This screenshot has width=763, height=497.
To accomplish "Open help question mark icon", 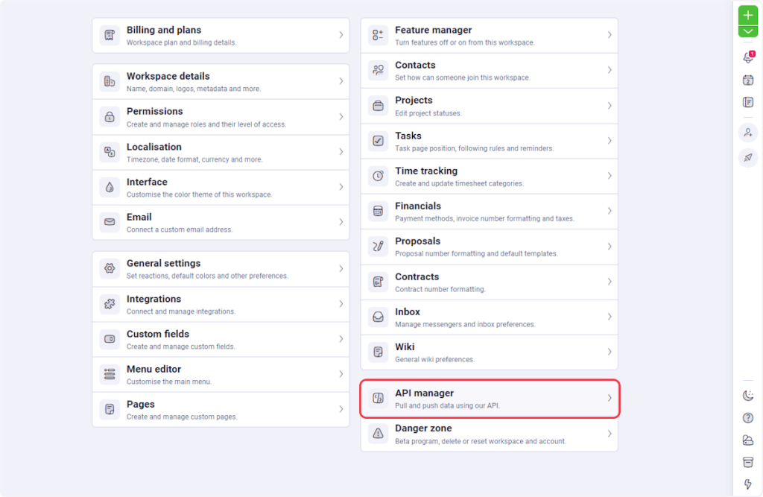I will click(x=748, y=418).
